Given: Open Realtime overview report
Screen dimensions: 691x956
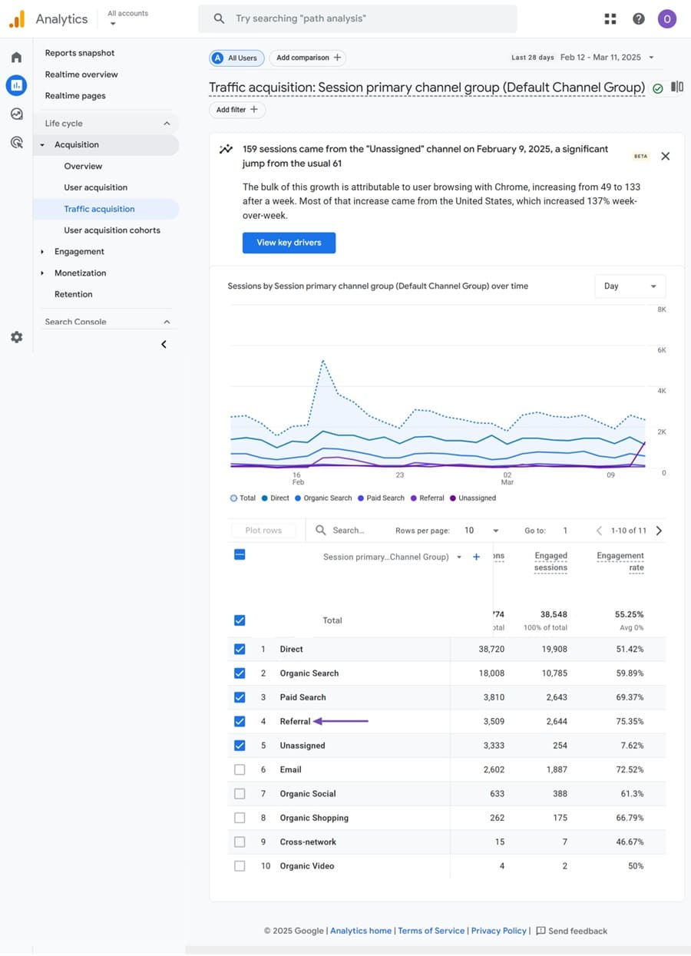Looking at the screenshot, I should pos(81,74).
